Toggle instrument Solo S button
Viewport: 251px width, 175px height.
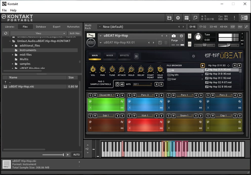tap(190, 36)
